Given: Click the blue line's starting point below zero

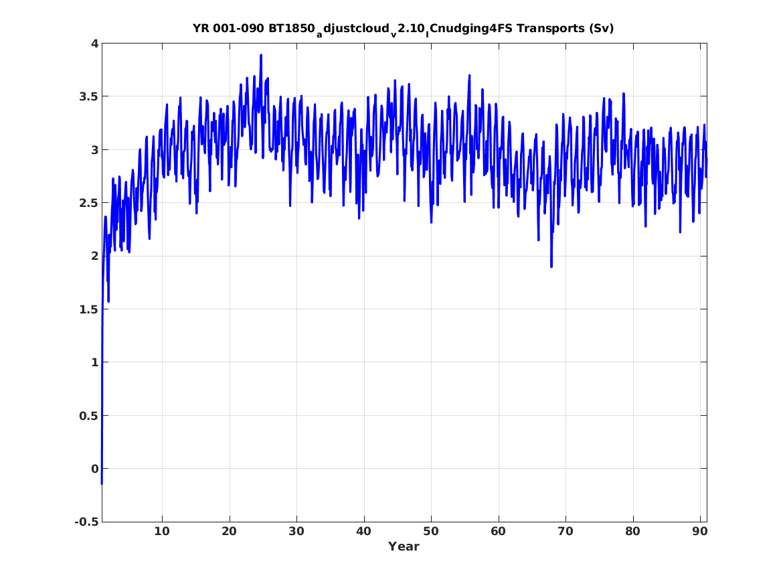Looking at the screenshot, I should pyautogui.click(x=102, y=483).
